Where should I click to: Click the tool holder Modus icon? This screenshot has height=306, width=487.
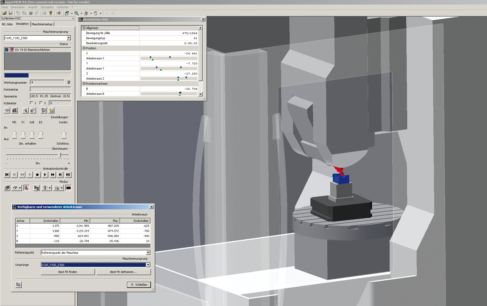45,188
